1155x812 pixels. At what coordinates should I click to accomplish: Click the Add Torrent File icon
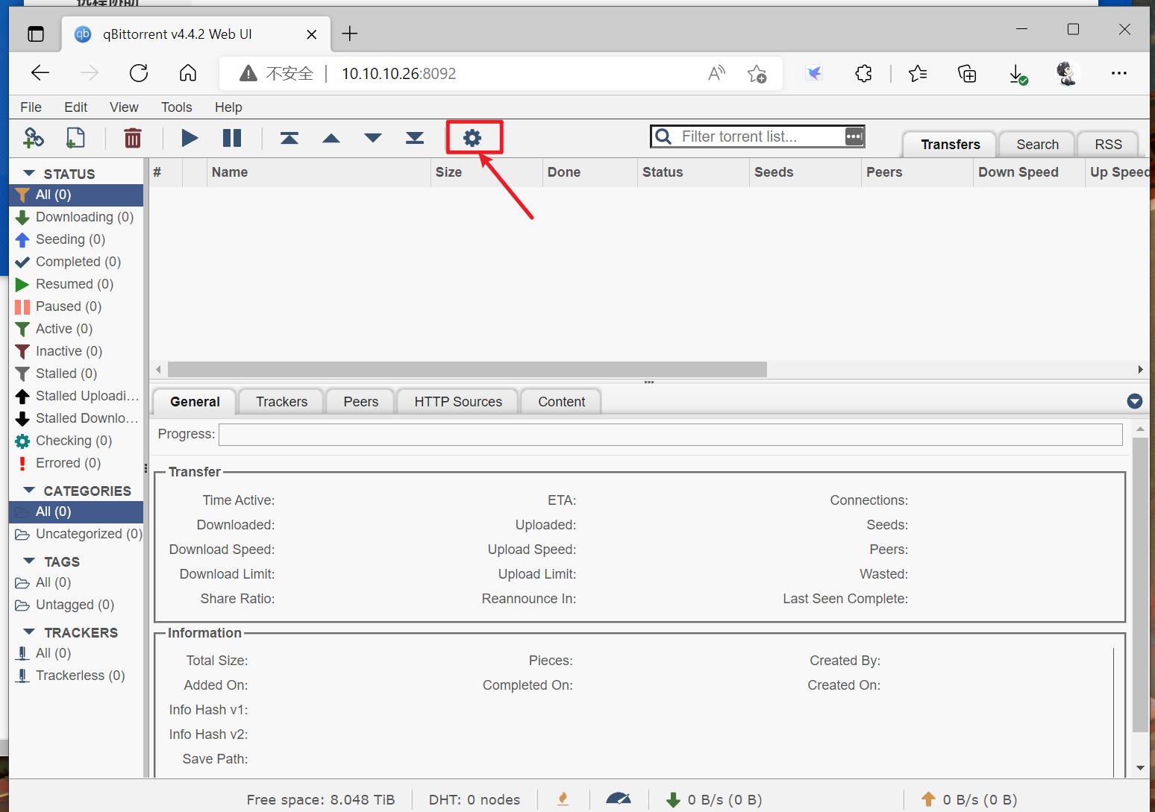(75, 138)
